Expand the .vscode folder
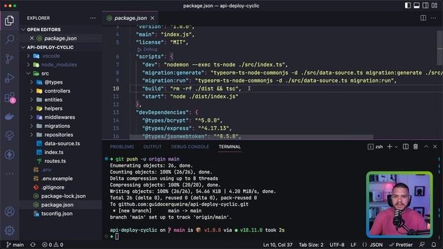 (51, 56)
